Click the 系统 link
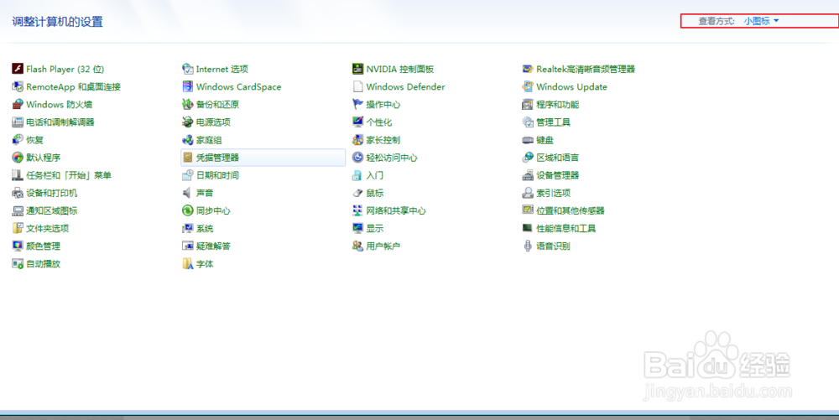This screenshot has width=839, height=420. point(205,228)
